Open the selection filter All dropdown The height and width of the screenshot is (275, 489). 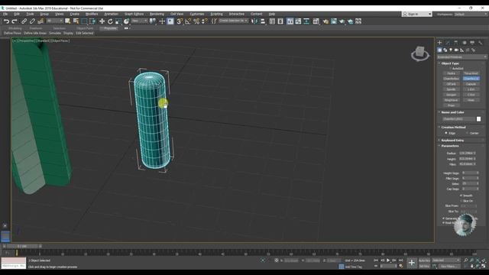54,21
